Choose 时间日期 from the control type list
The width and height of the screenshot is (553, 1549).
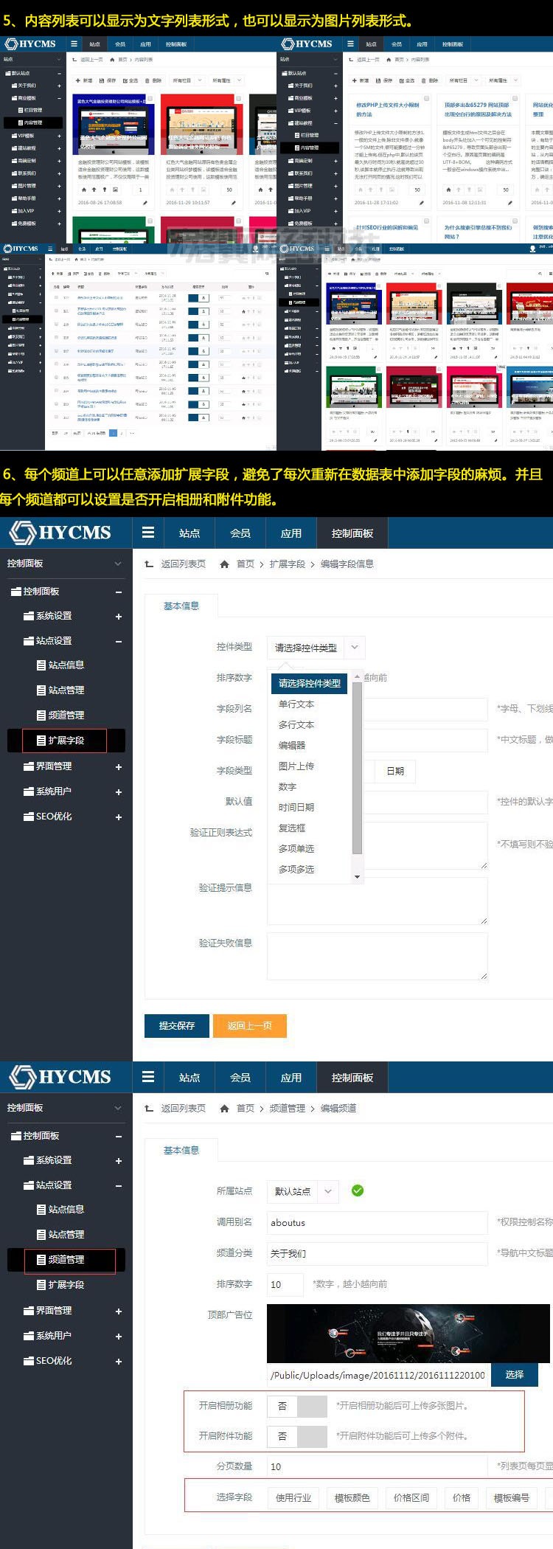(296, 808)
